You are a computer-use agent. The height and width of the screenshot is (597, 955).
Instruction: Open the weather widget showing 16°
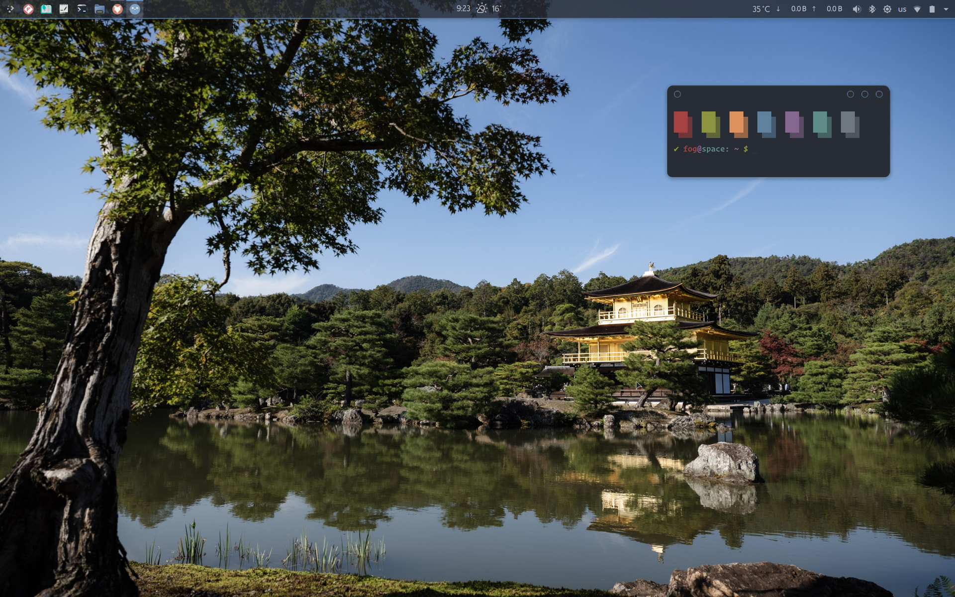pos(489,8)
